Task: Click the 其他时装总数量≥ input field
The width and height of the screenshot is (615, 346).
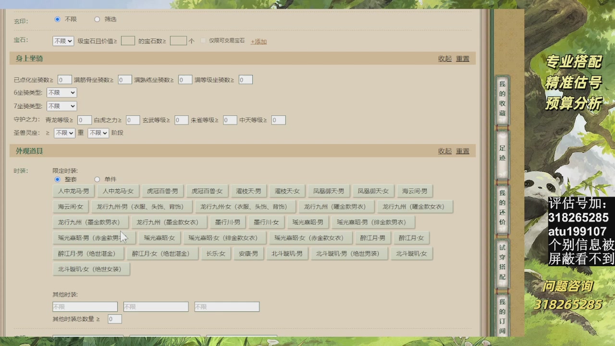Action: [x=115, y=319]
